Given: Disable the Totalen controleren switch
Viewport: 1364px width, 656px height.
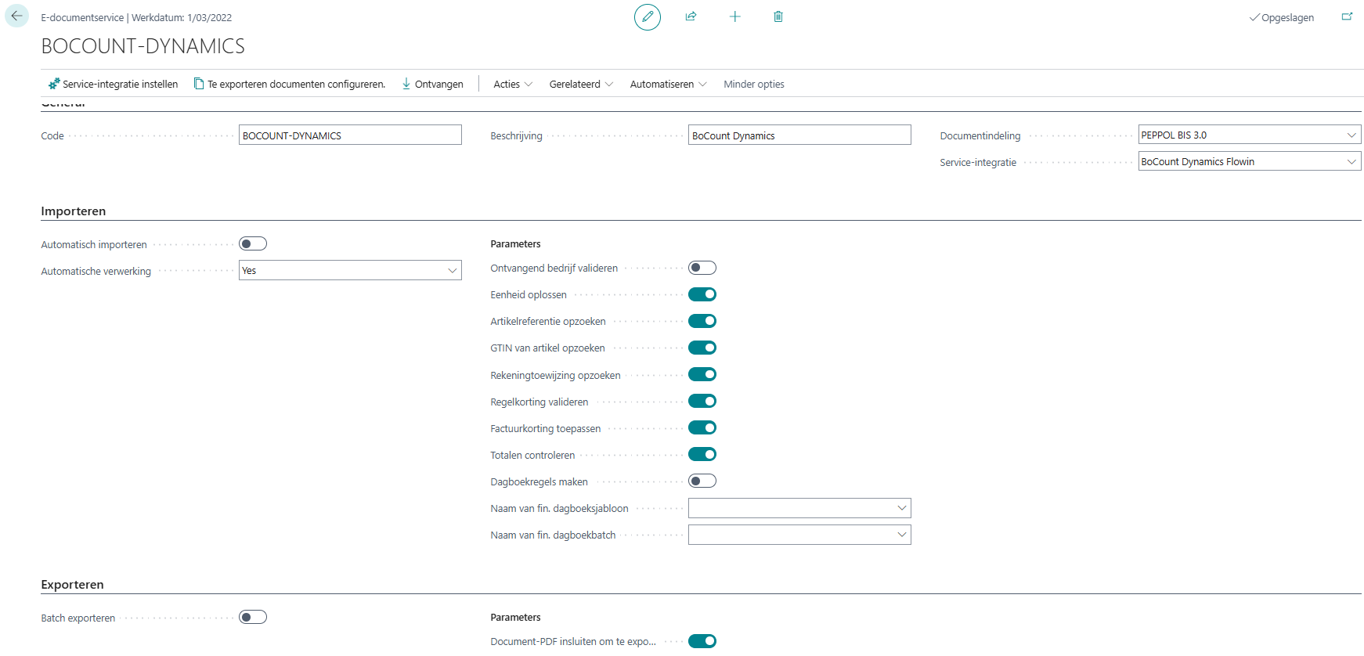Looking at the screenshot, I should (702, 454).
